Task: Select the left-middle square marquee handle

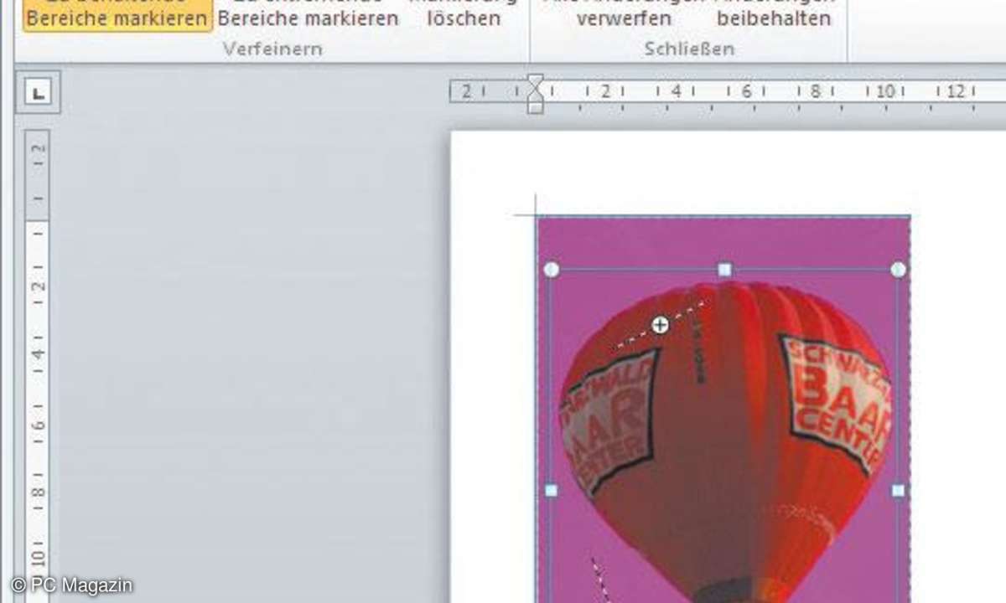Action: pos(551,490)
